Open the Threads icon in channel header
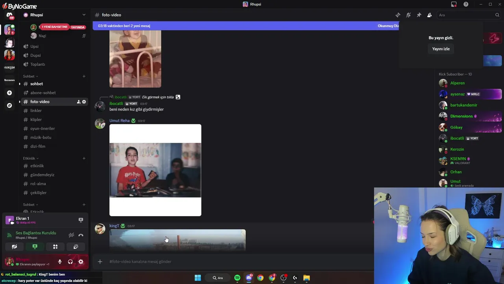 (398, 15)
